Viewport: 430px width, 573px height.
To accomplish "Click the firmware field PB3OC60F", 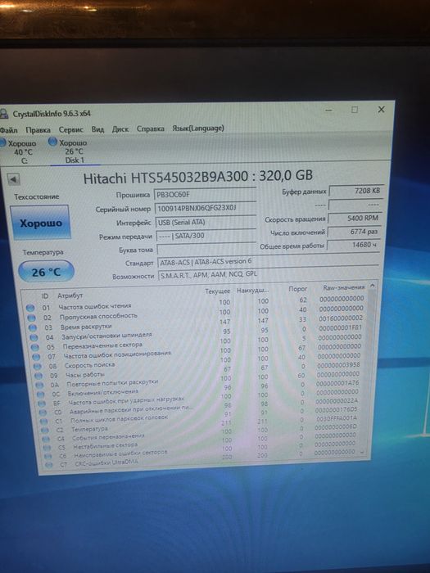I will (205, 195).
